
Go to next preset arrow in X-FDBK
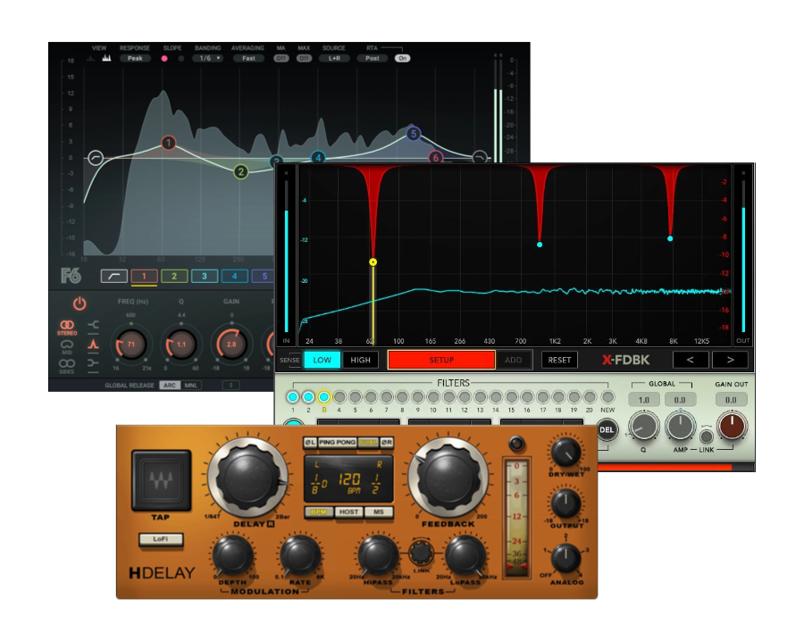click(x=730, y=360)
